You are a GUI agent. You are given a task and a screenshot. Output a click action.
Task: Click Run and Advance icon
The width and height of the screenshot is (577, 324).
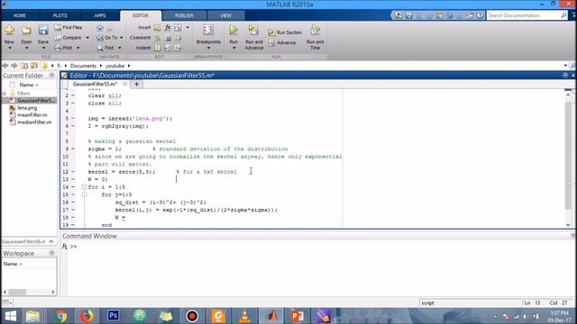[253, 30]
